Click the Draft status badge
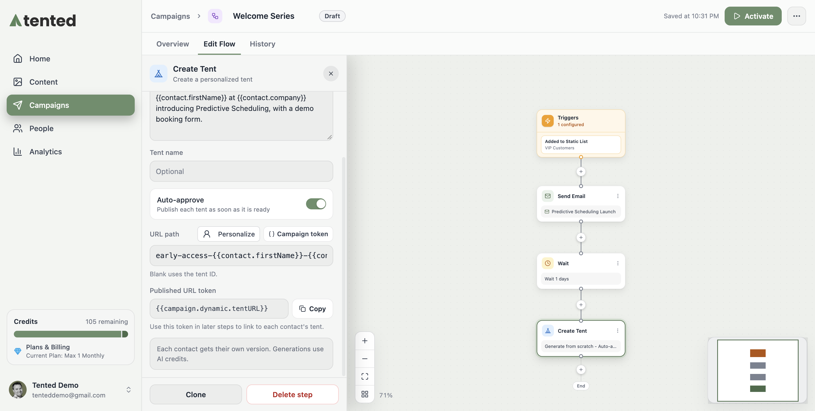The height and width of the screenshot is (411, 815). coord(332,16)
